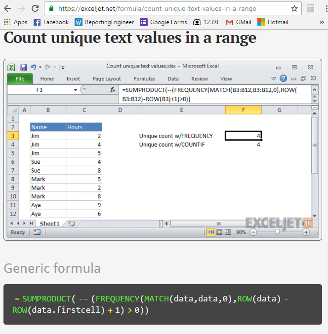Image resolution: width=328 pixels, height=334 pixels.
Task: Open the Name Box dropdown arrow
Action: 76,90
